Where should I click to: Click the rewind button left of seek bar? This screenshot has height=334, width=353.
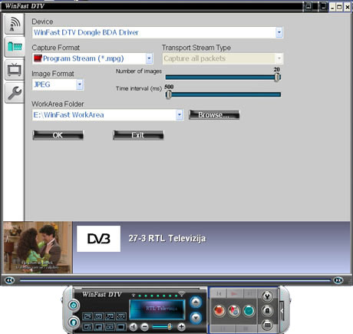click(x=10, y=280)
